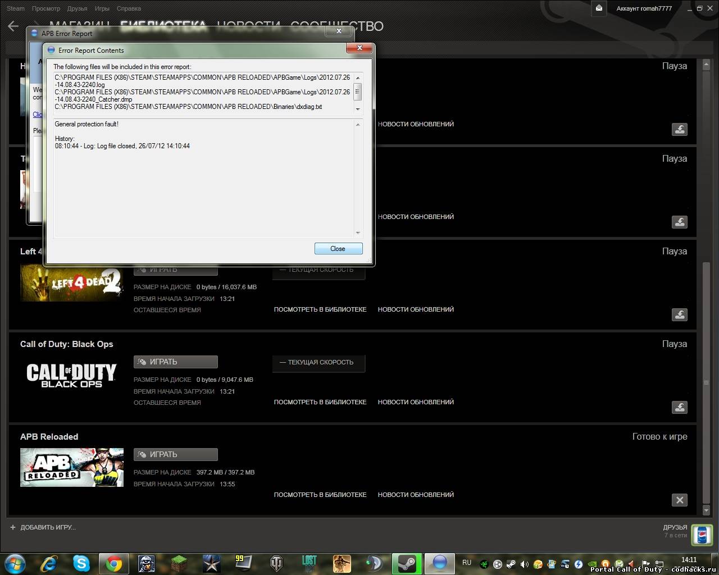Close the Error Report Contents dialog
Viewport: 719px width, 575px height.
(338, 249)
